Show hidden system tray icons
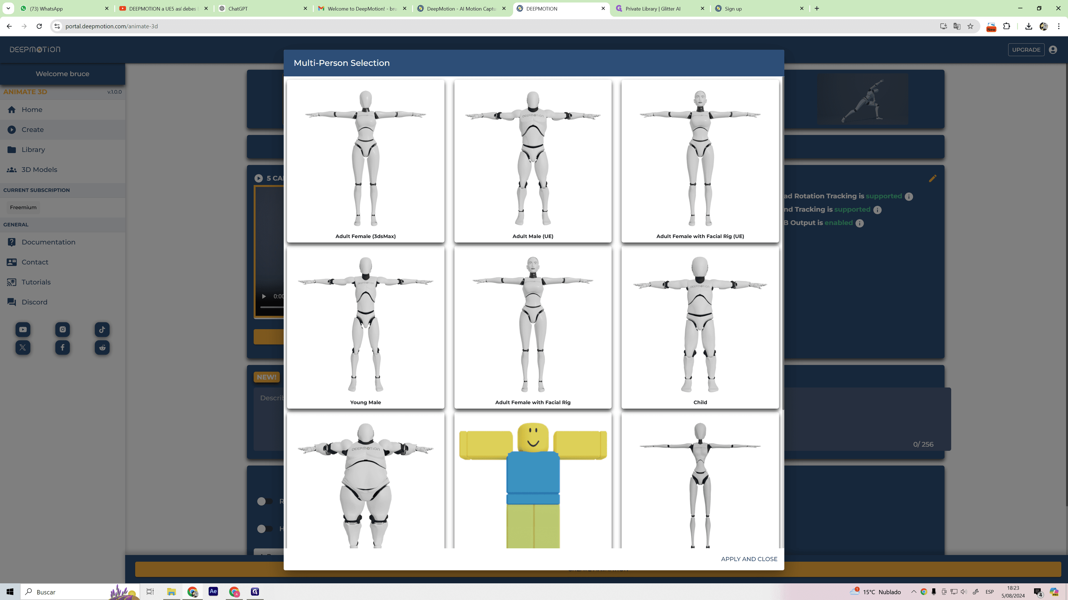The width and height of the screenshot is (1068, 600). [x=913, y=592]
